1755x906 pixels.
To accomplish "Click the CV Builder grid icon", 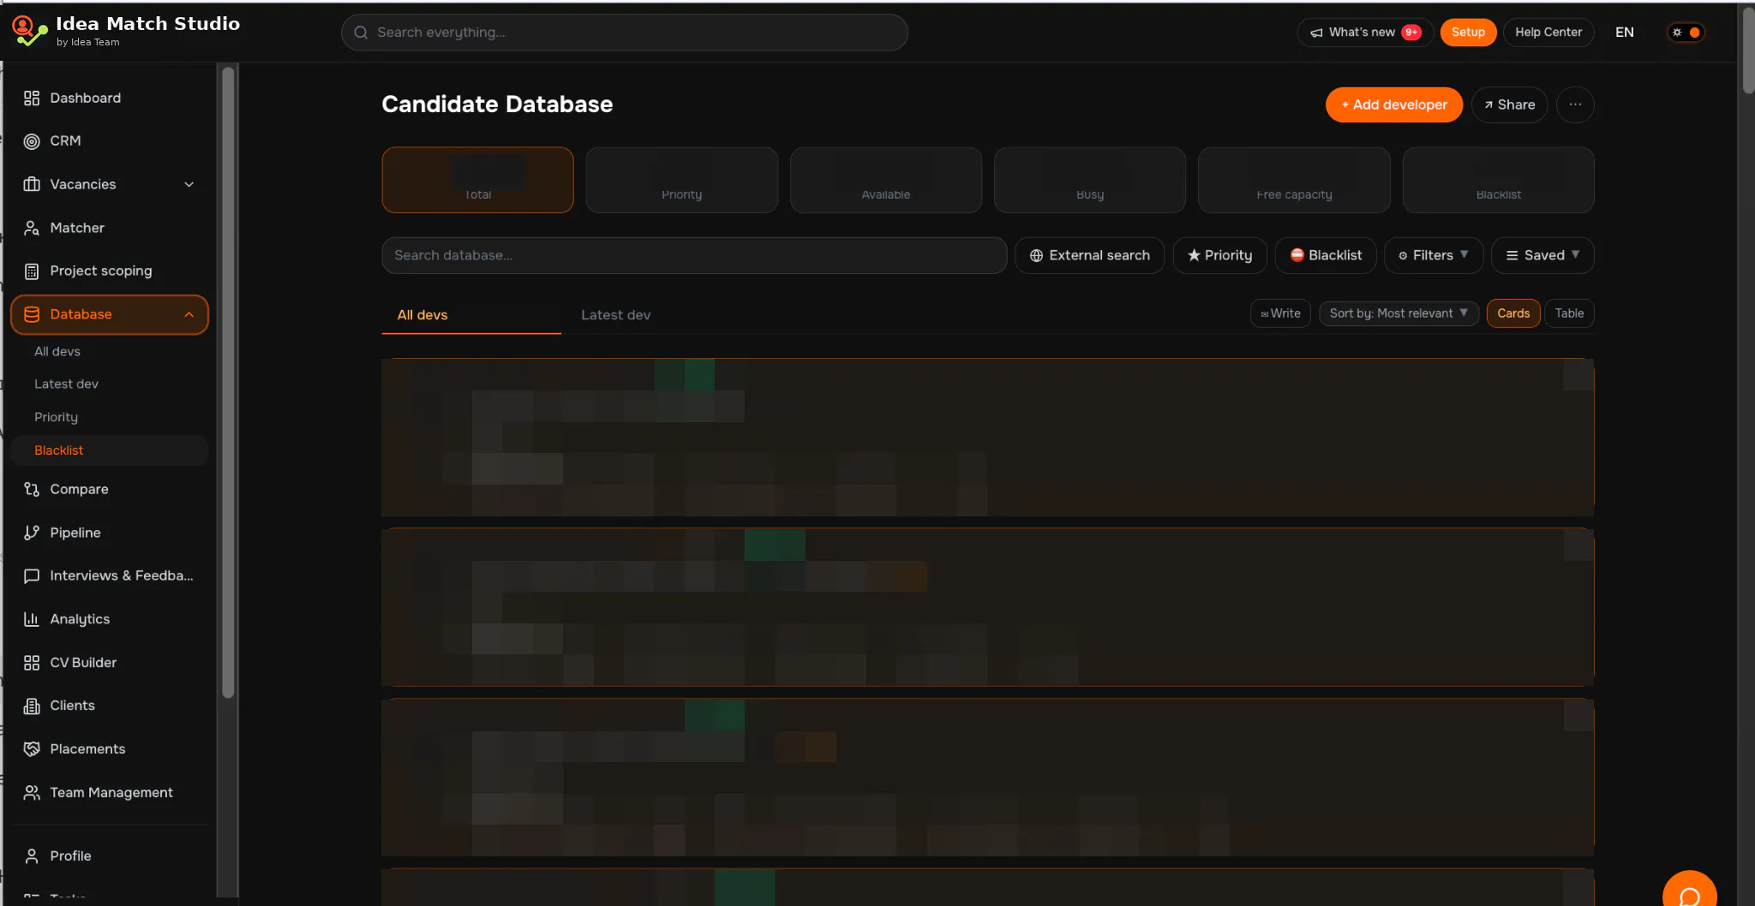I will (32, 663).
